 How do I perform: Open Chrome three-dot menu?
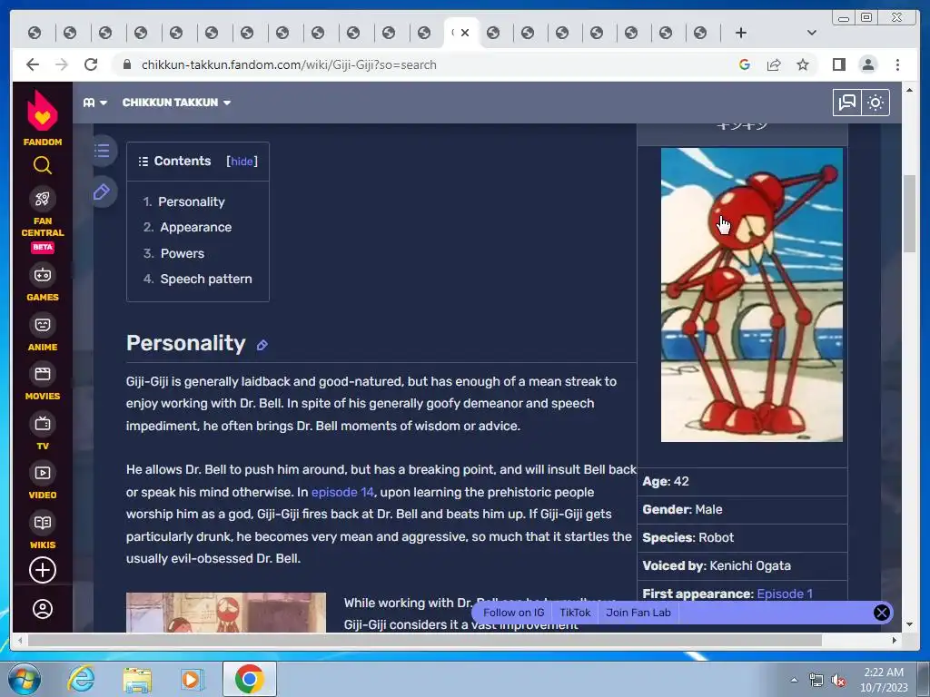pos(897,64)
